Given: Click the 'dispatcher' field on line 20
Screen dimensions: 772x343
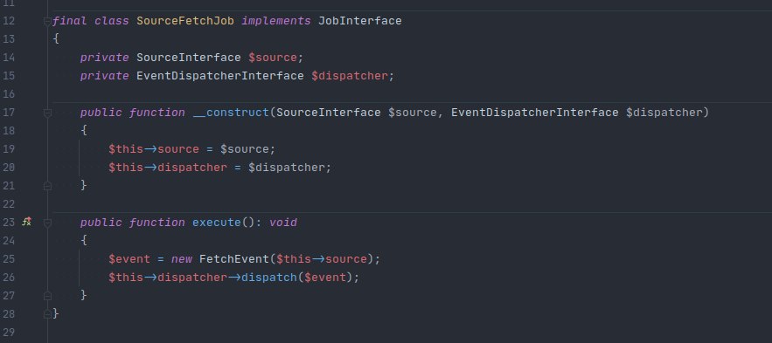Looking at the screenshot, I should point(192,167).
